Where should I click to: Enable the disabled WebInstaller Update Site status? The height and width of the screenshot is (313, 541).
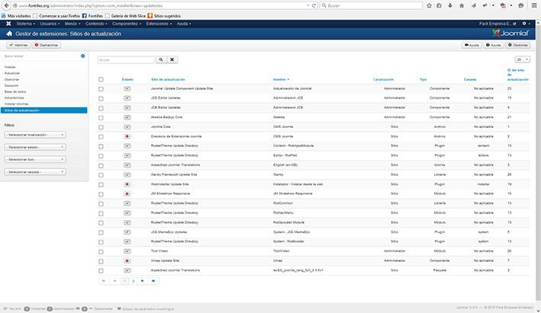pos(127,184)
